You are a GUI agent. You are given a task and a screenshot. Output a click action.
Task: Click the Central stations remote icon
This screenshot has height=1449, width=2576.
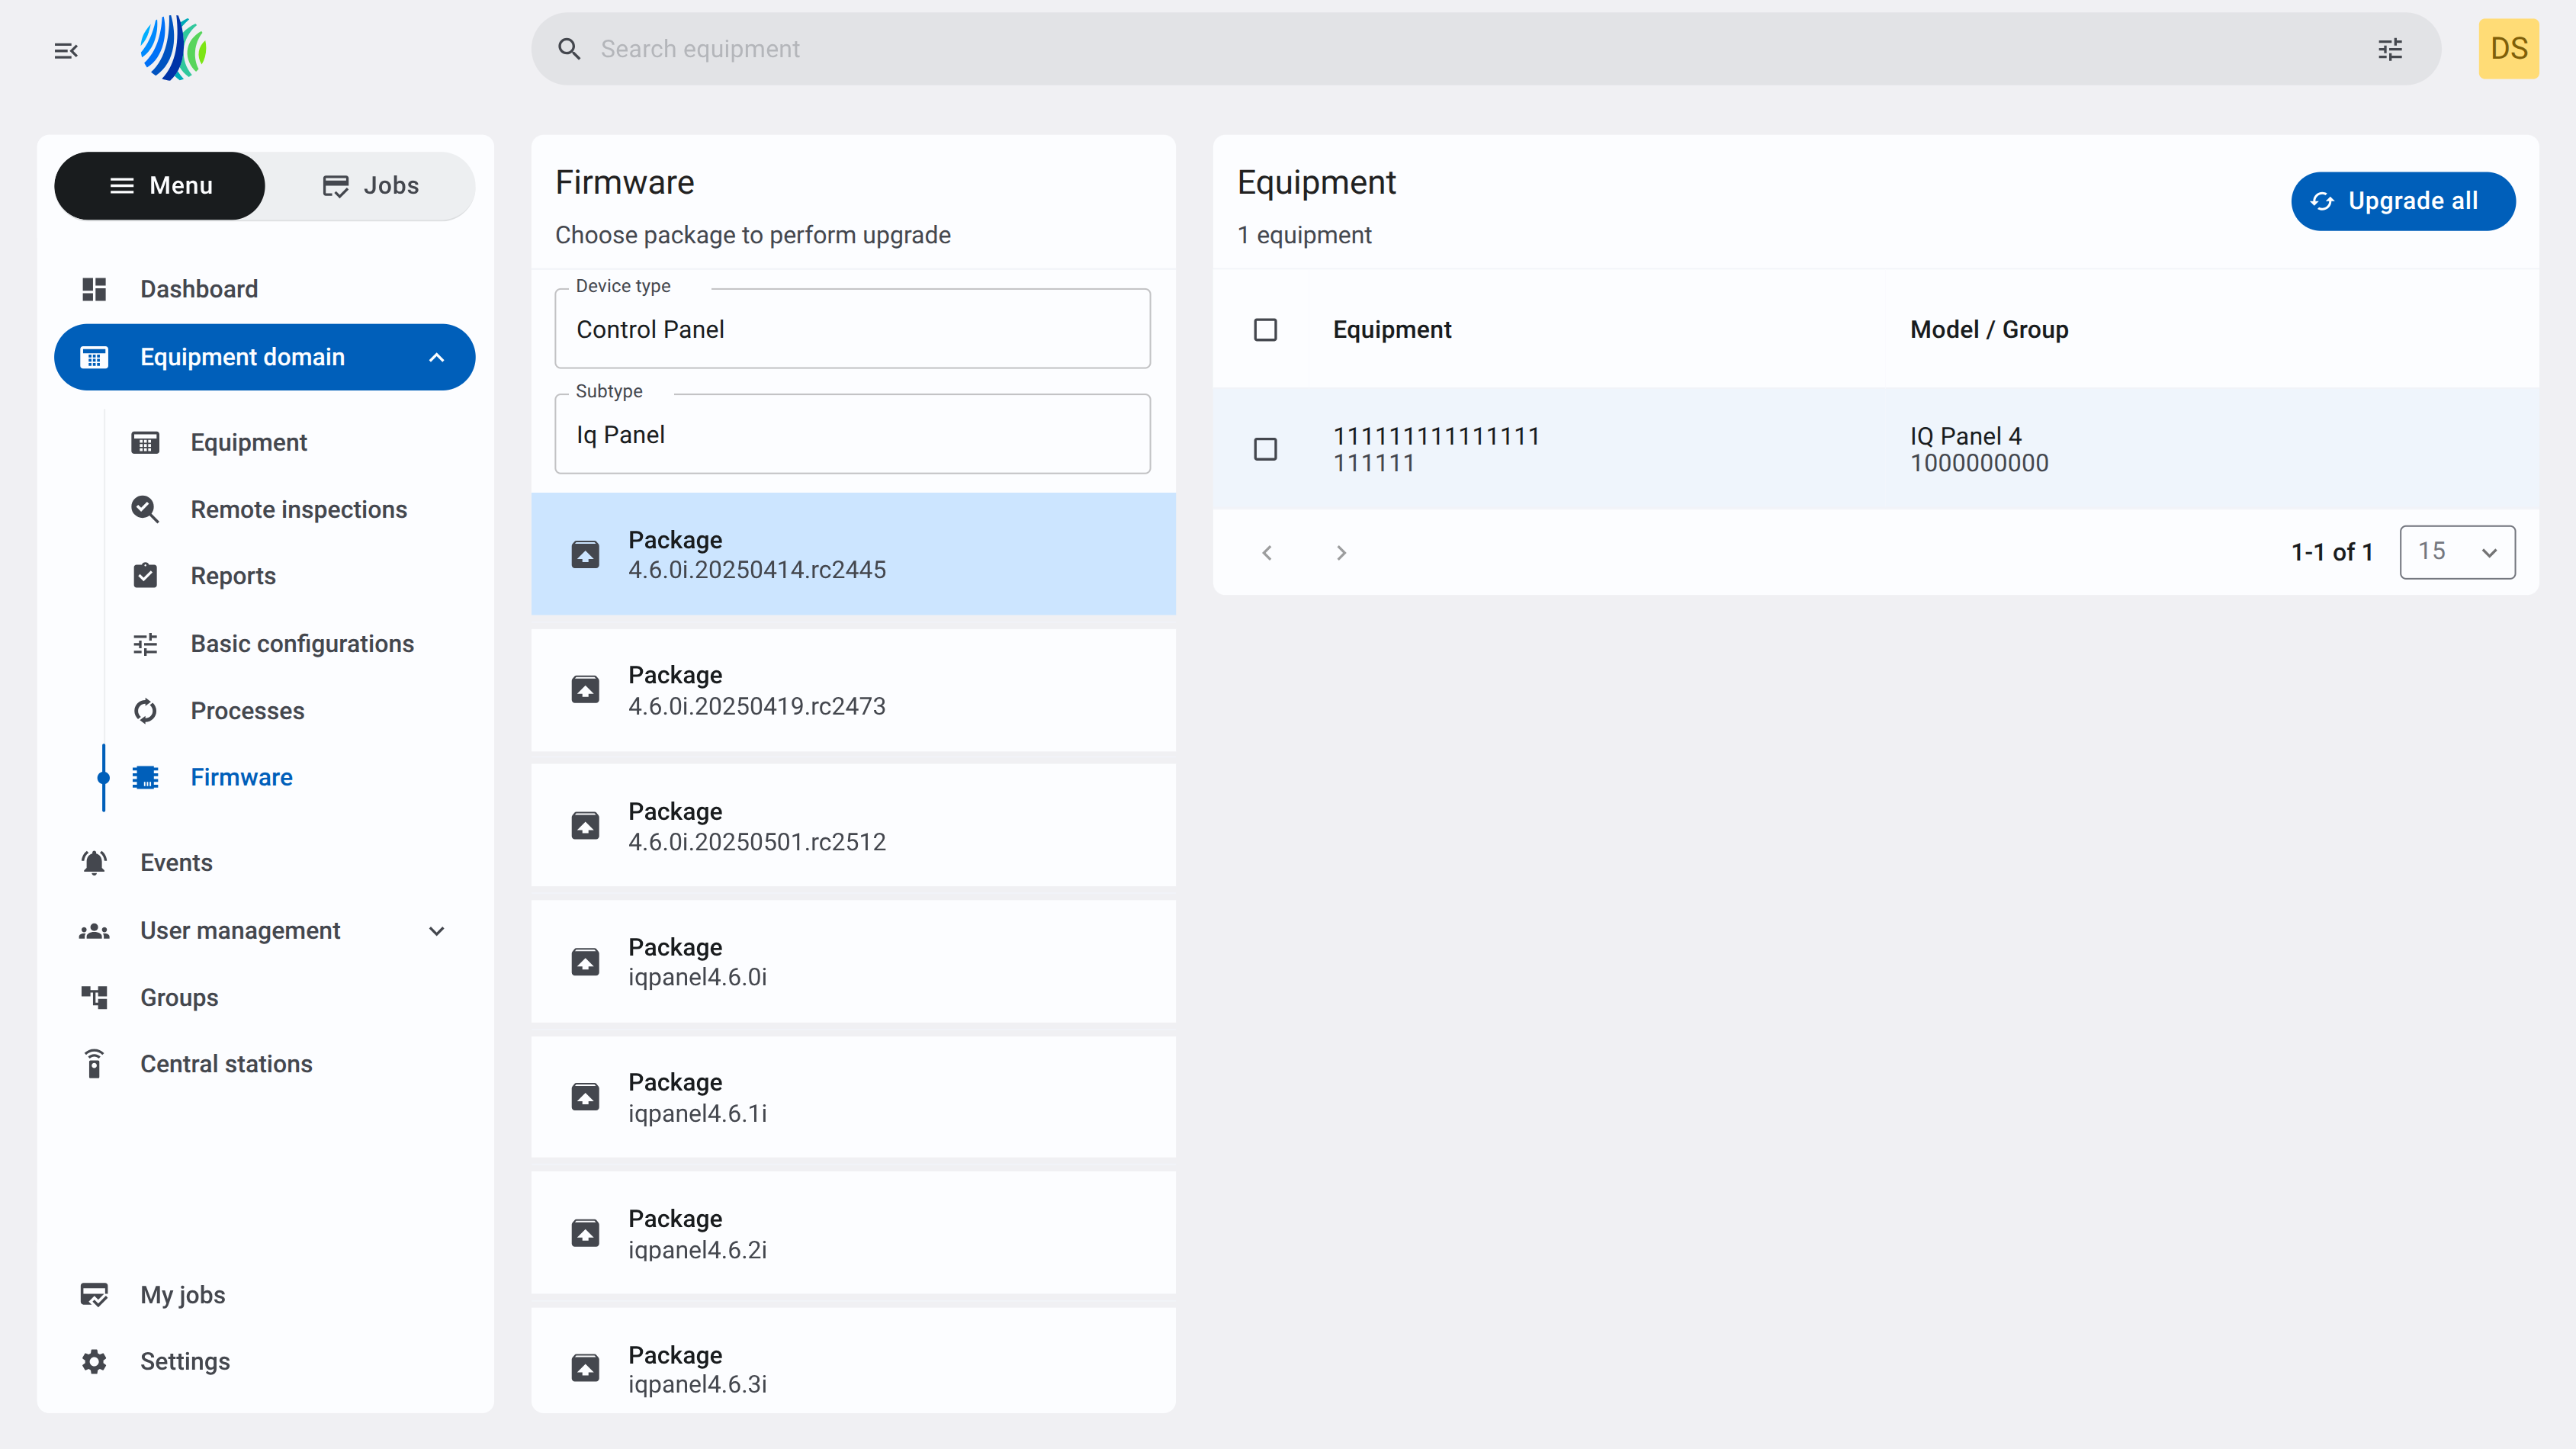tap(94, 1064)
